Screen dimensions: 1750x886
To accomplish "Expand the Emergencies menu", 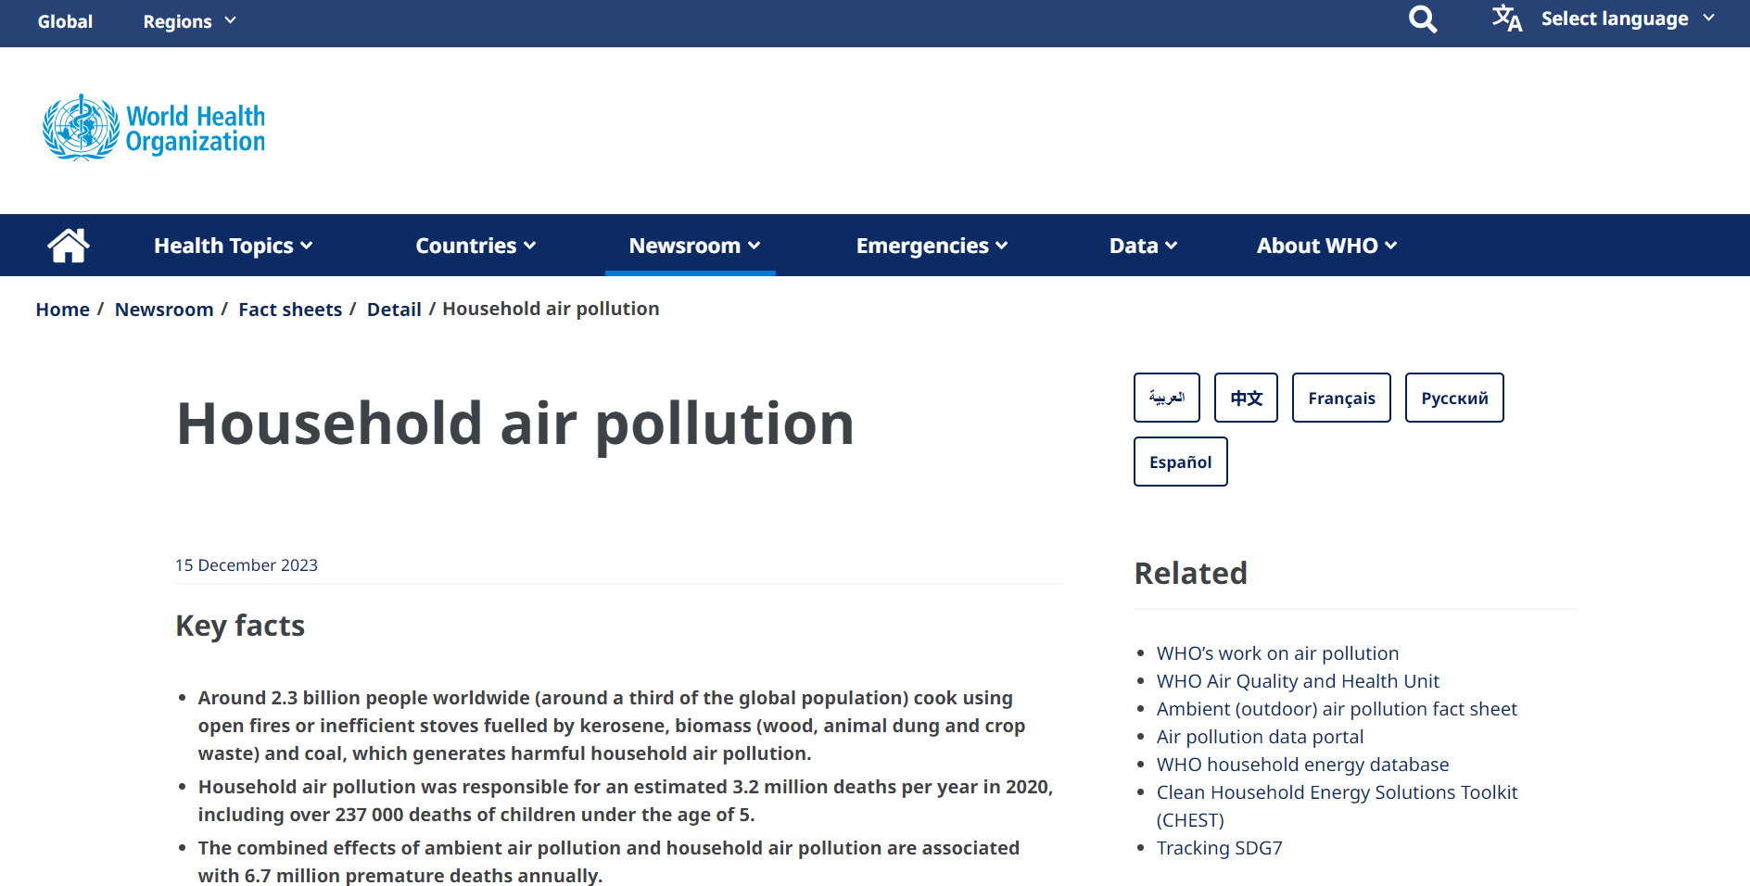I will coord(932,246).
